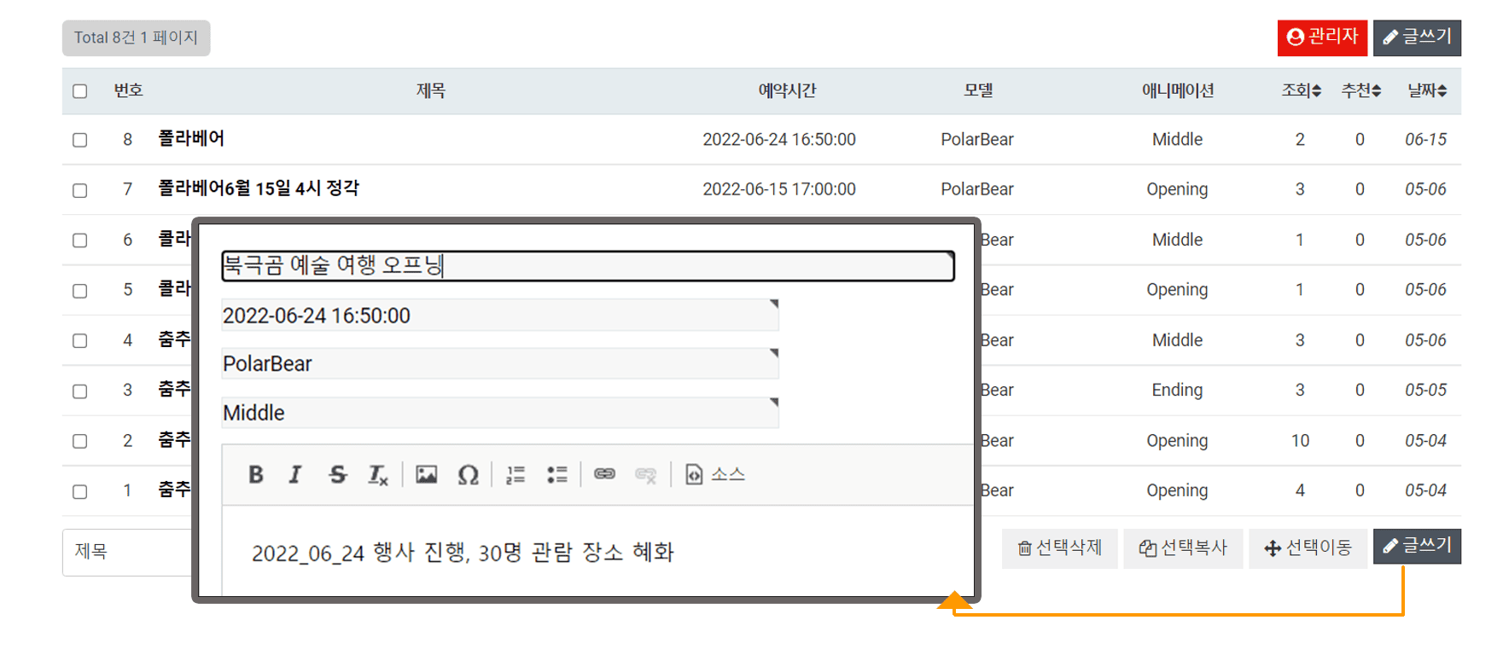The width and height of the screenshot is (1509, 649).
Task: Click the title field with 북극곰 예술 여행
Action: tap(587, 266)
